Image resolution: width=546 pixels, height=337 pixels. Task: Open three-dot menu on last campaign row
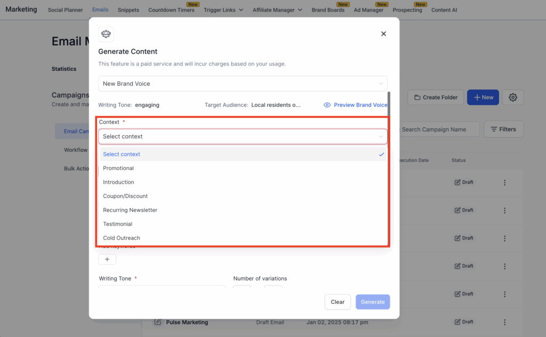pyautogui.click(x=504, y=322)
